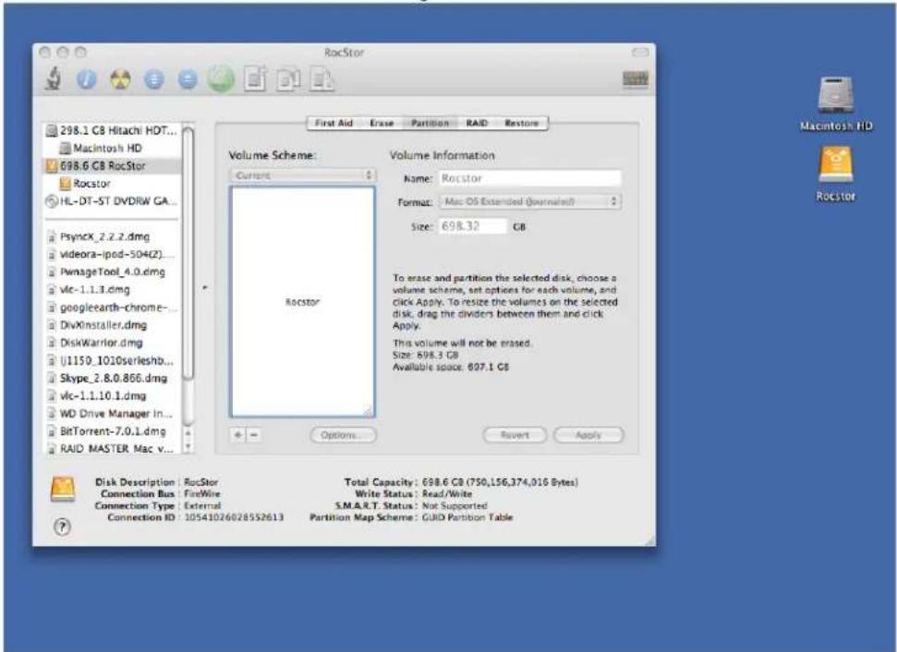Click the minus remove partition button
This screenshot has height=652, width=897.
click(x=254, y=435)
